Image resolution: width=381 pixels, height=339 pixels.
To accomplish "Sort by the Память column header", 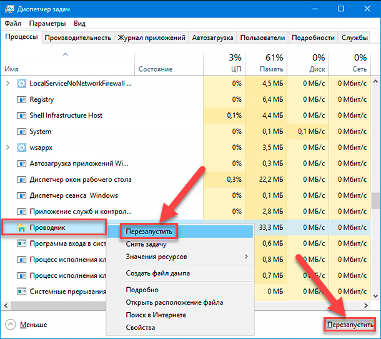I will [266, 64].
